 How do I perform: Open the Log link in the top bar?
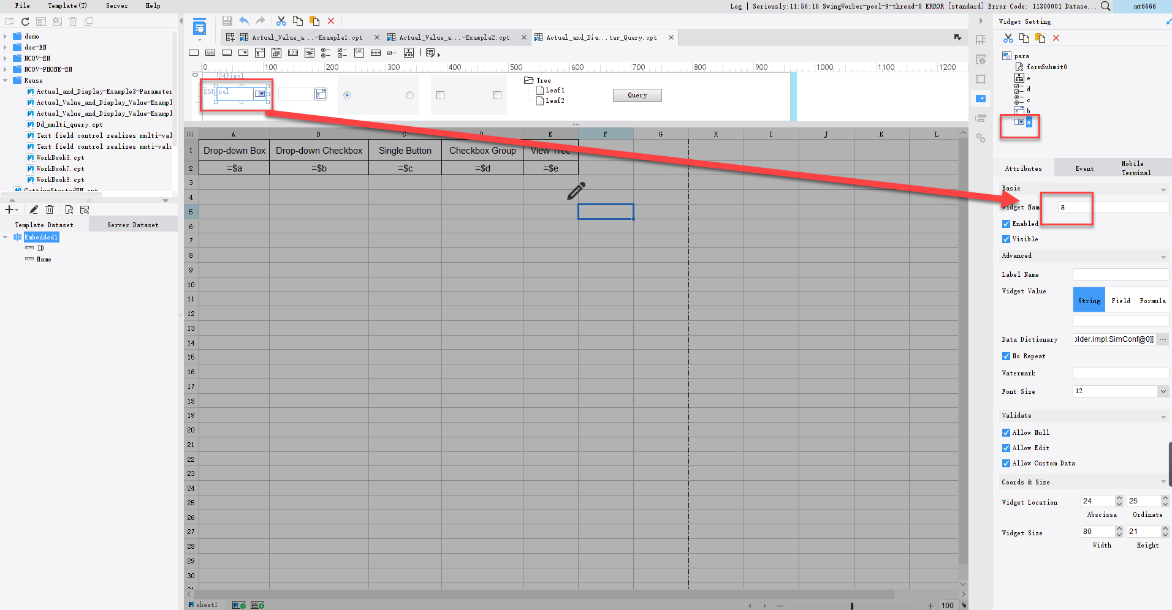tap(736, 6)
